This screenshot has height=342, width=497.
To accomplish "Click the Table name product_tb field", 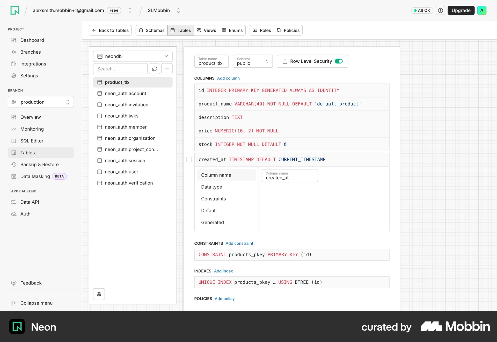I will click(x=211, y=61).
